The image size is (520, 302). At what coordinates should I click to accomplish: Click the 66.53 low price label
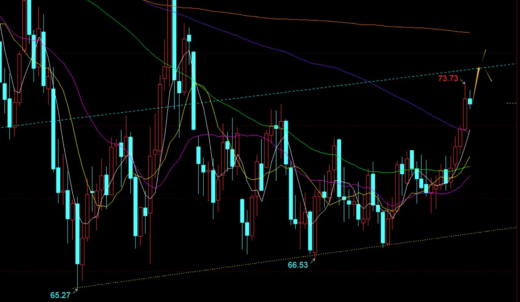297,265
